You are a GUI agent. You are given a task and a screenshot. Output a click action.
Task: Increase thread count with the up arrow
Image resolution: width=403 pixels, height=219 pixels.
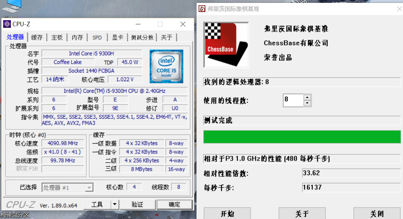(307, 97)
